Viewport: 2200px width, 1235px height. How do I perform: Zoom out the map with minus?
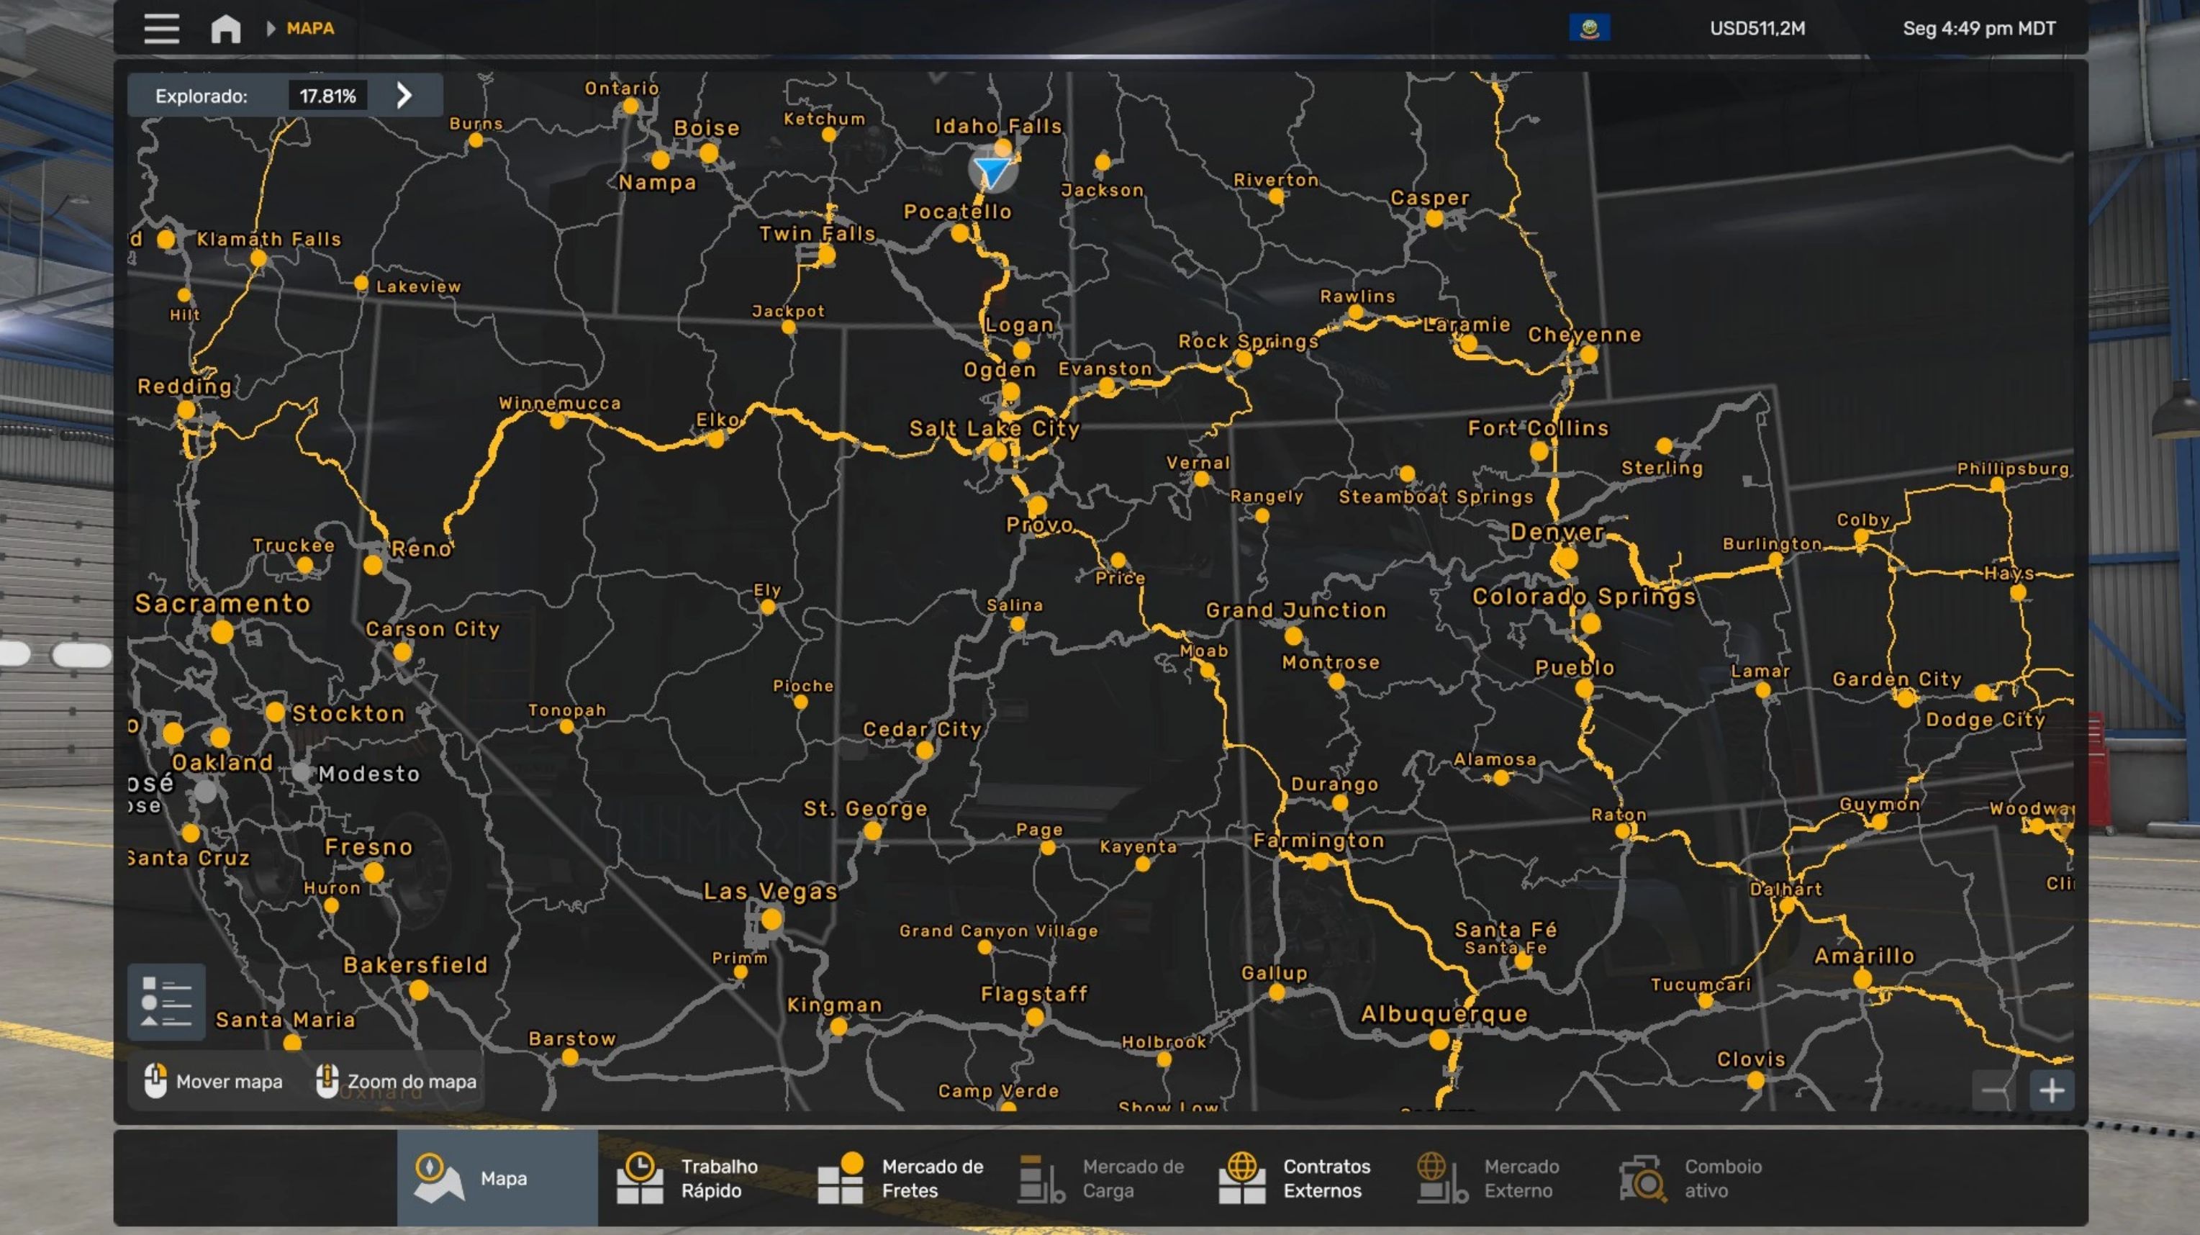point(1995,1090)
